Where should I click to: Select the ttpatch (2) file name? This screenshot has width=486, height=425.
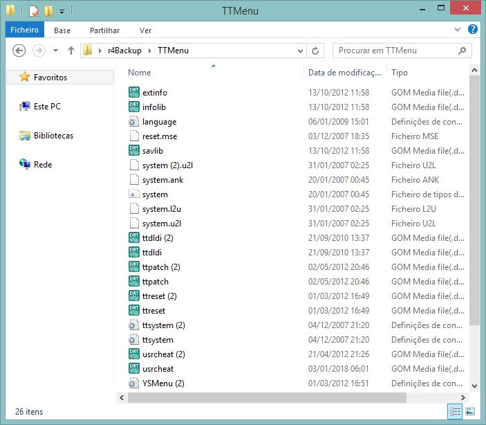(161, 267)
